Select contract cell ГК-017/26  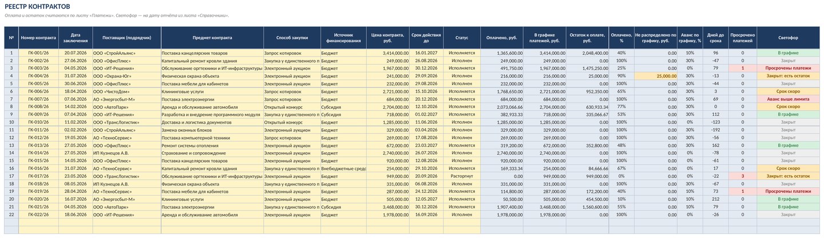coord(39,176)
